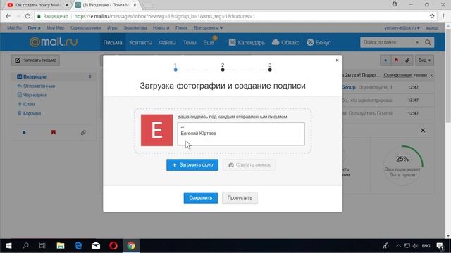Viewport: 451px width, 253px height.
Task: Open the Спам folder
Action: point(29,105)
